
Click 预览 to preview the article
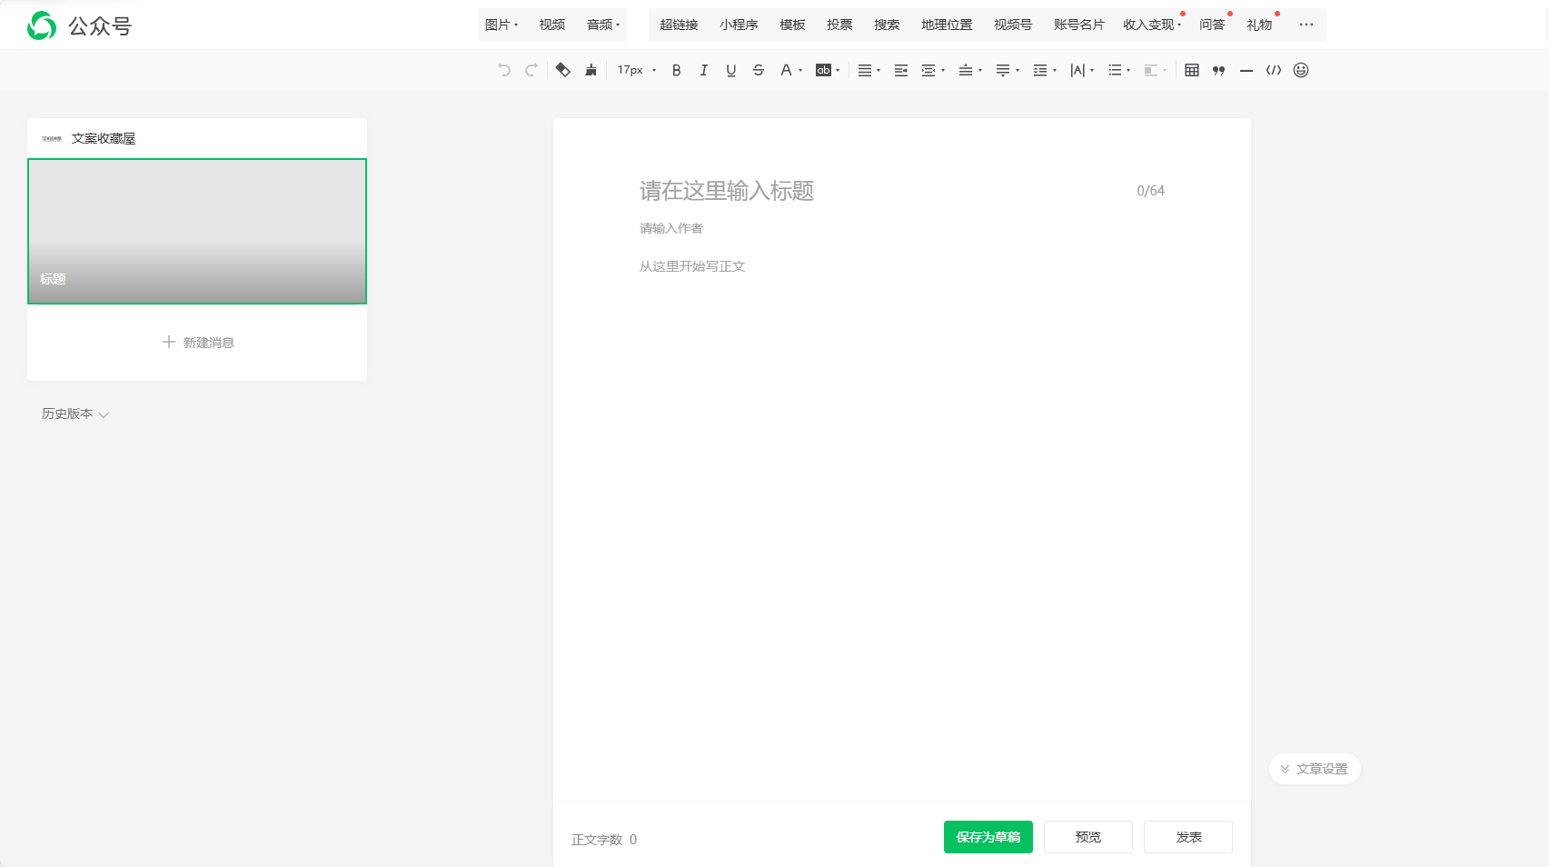click(1087, 837)
